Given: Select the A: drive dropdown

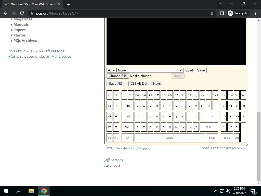Looking at the screenshot, I should pos(111,70).
